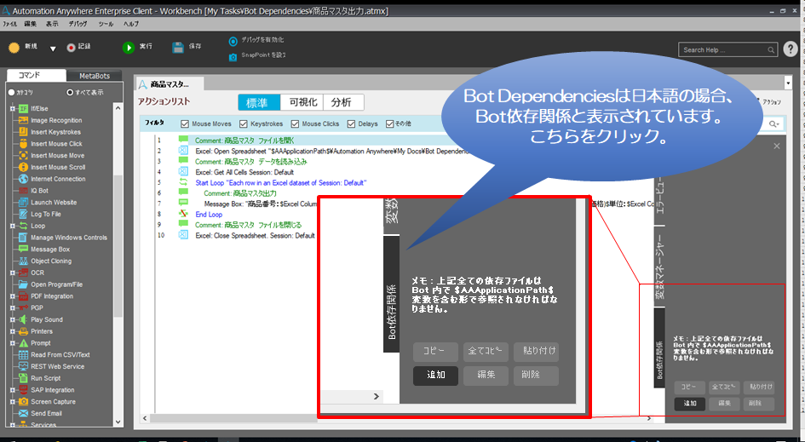Select the カテゴリ radio button
This screenshot has height=442, width=805.
click(11, 93)
